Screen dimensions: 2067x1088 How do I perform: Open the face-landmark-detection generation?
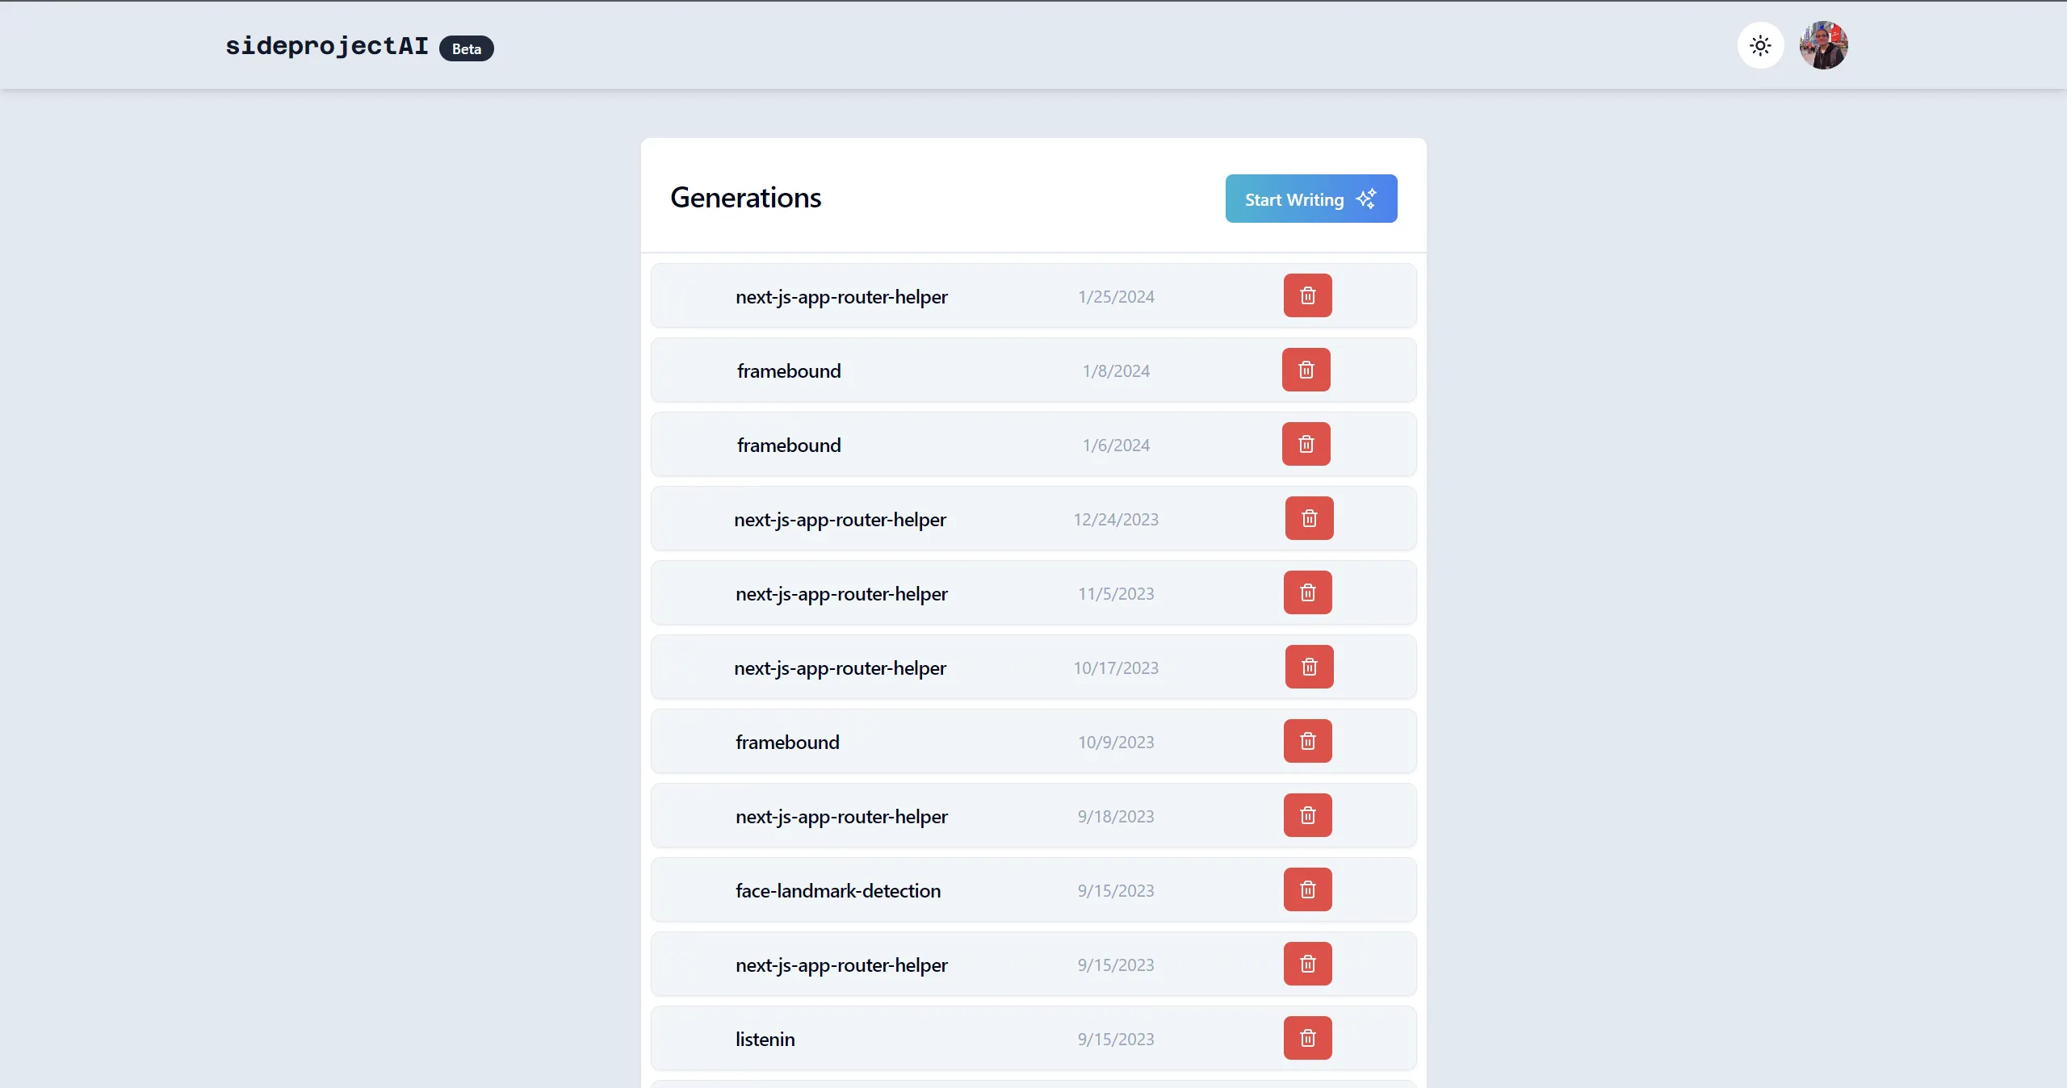tap(837, 890)
